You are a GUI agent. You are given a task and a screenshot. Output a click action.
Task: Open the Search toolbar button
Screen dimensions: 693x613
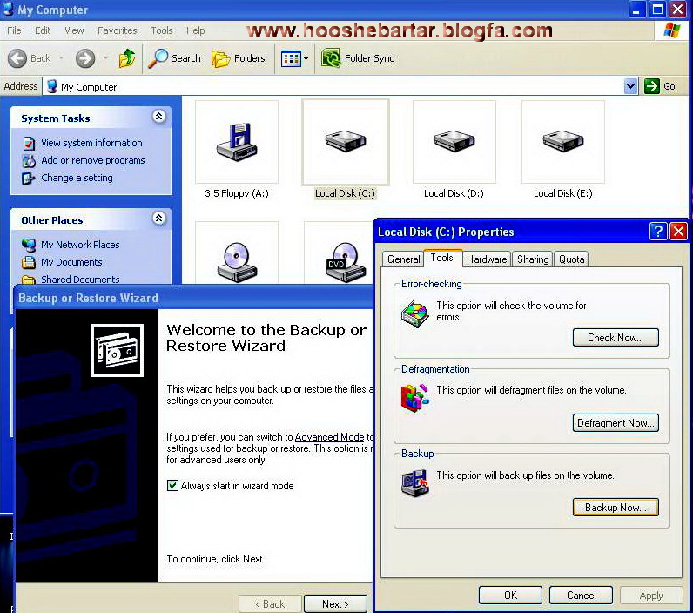click(x=174, y=58)
